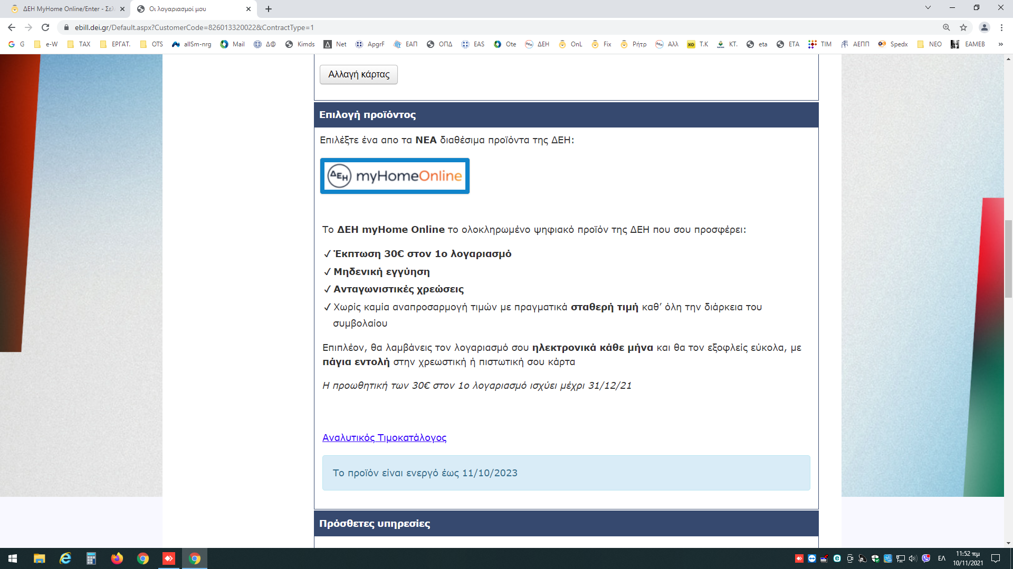Open the Fix bookmark
Screen dimensions: 1013x569
click(x=601, y=44)
